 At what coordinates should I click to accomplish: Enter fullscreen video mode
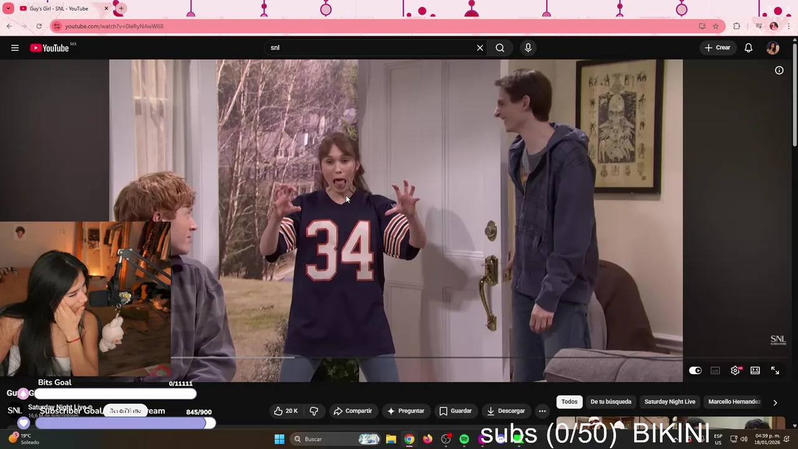[775, 370]
